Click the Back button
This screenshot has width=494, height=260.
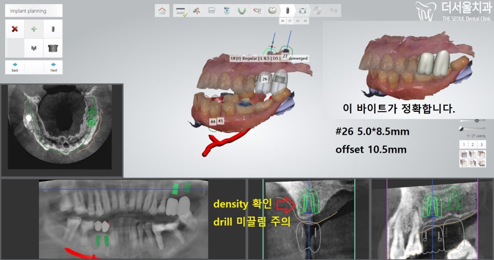coord(15,67)
